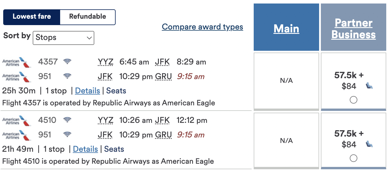Click lie-flat seat icon in second fare cell

coord(369,144)
